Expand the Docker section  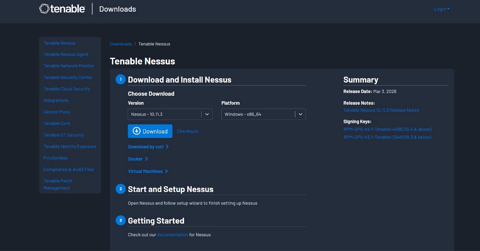pos(138,159)
